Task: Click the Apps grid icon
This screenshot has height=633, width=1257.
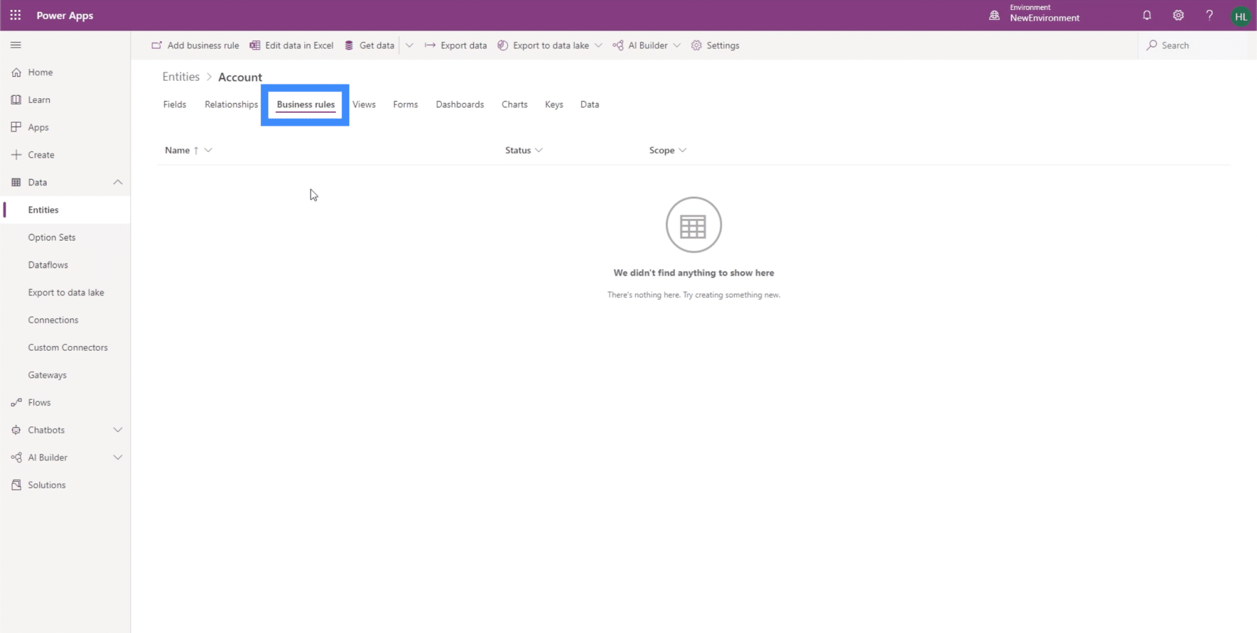Action: [x=16, y=127]
